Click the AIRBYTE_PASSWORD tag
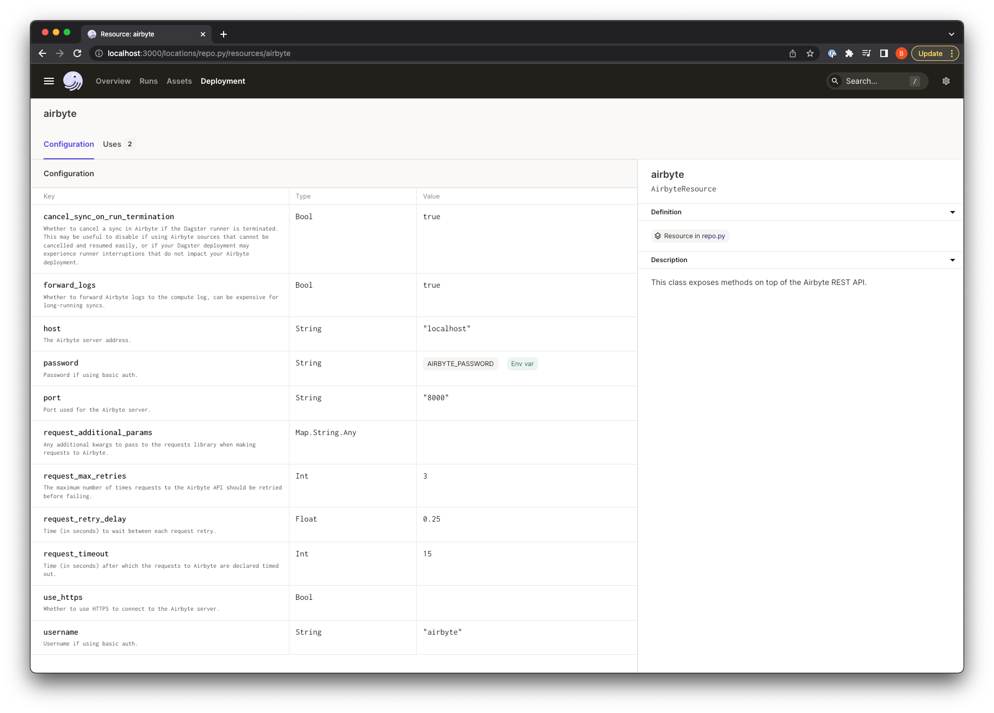This screenshot has width=994, height=713. click(460, 364)
